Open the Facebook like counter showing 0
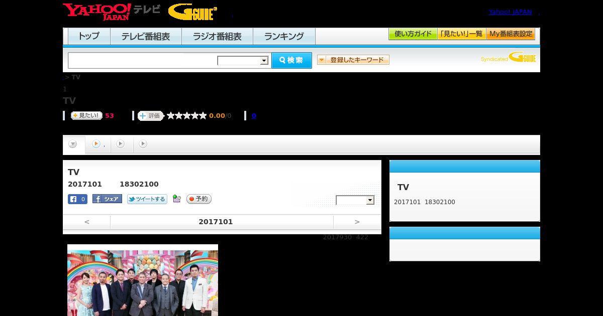 [x=77, y=199]
